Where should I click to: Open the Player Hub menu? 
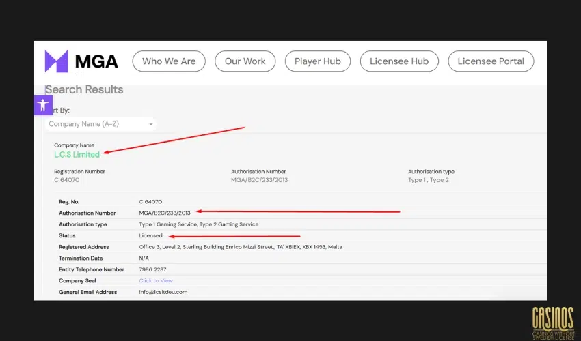[x=318, y=61]
